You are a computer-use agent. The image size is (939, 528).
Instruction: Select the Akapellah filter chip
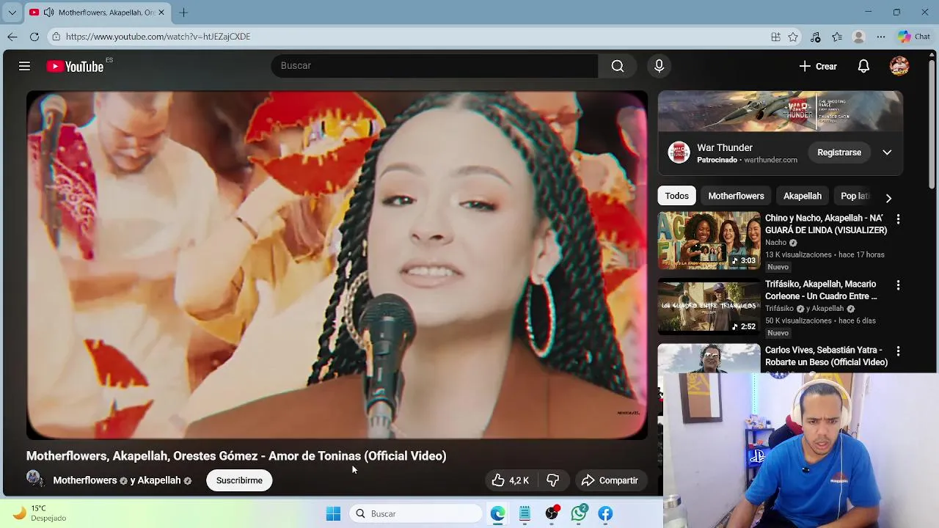click(x=803, y=196)
